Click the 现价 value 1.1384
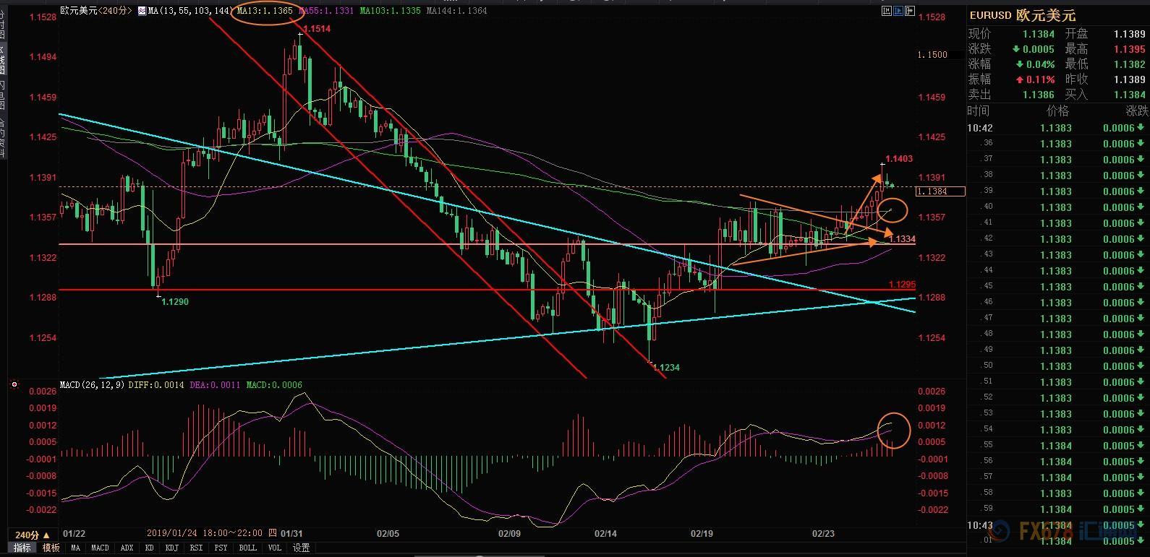1150x557 pixels. click(1039, 34)
